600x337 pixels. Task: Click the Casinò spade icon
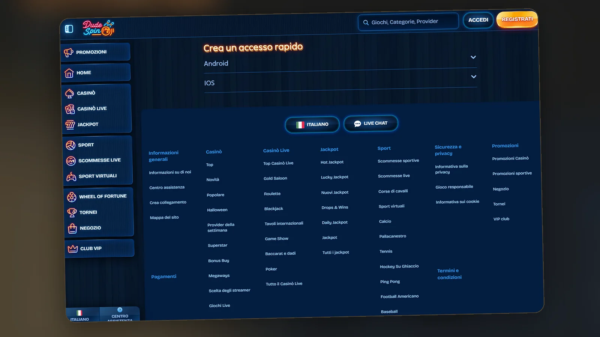(x=69, y=93)
